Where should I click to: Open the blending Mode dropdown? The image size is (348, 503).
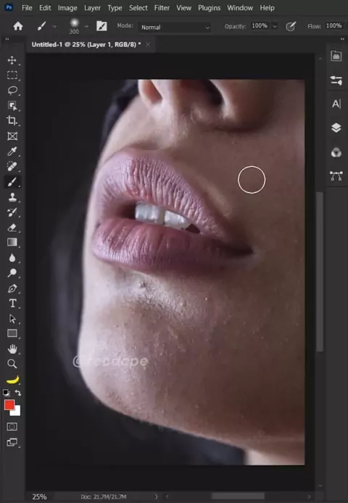175,28
